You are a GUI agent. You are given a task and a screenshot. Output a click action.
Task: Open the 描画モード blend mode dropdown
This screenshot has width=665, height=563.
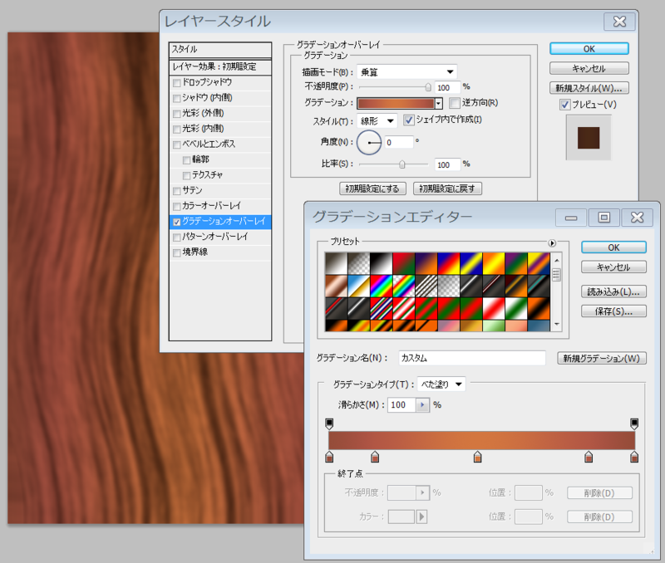pyautogui.click(x=407, y=71)
